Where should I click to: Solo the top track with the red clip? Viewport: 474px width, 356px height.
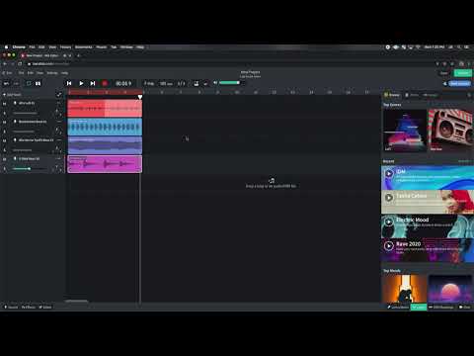4,113
